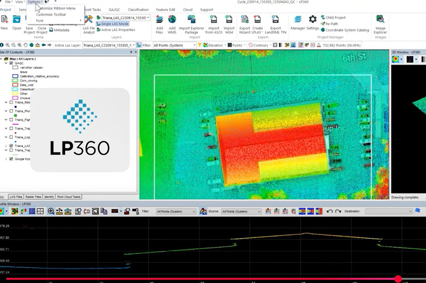The image size is (426, 283).
Task: Click the Child Project icon
Action: click(x=323, y=17)
